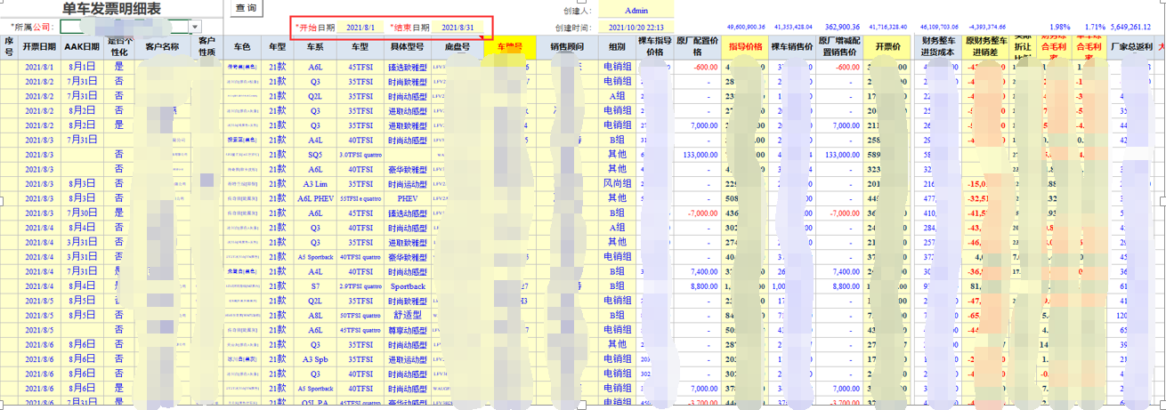
Task: Select the 原财务整车进销差 column header
Action: point(987,47)
